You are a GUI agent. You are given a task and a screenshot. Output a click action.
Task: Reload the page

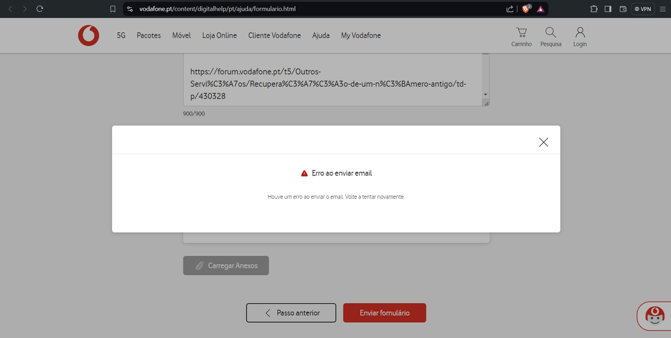(x=40, y=9)
